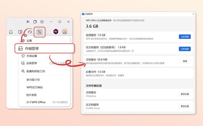Click the D:\WPS Cloud path text

point(93,108)
